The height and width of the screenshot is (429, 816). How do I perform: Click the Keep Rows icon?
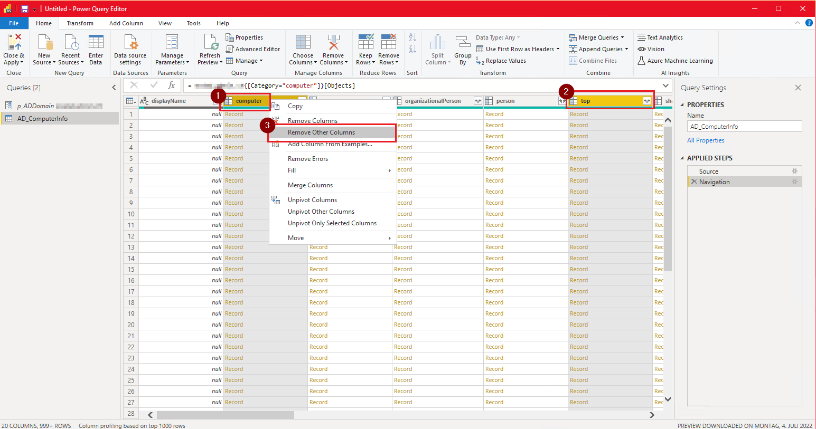coord(365,42)
